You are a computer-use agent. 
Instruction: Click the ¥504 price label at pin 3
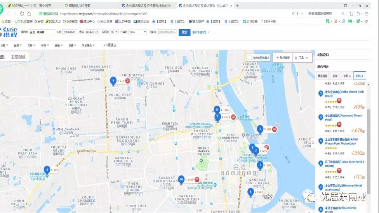268,130
